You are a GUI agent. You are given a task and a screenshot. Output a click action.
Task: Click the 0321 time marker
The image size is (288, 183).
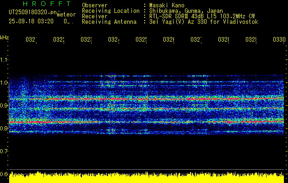[x=31, y=39]
